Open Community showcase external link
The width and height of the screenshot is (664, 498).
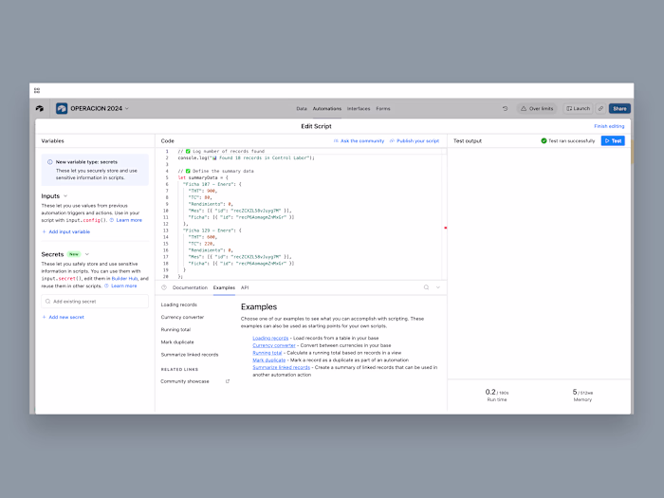click(185, 381)
